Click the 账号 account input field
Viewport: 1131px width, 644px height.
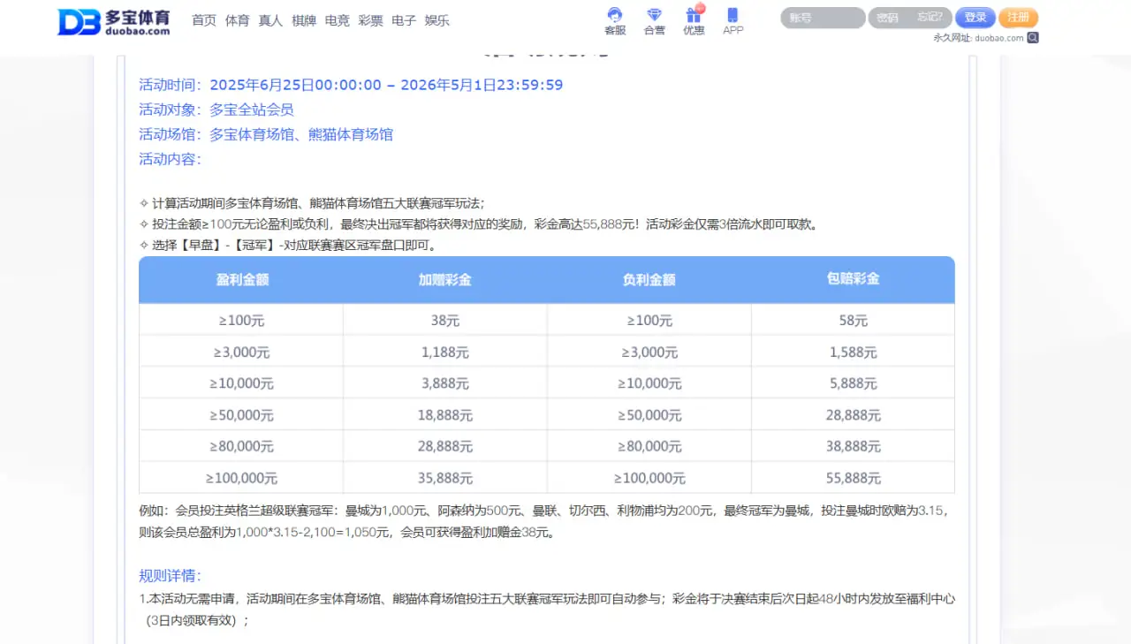pos(822,17)
